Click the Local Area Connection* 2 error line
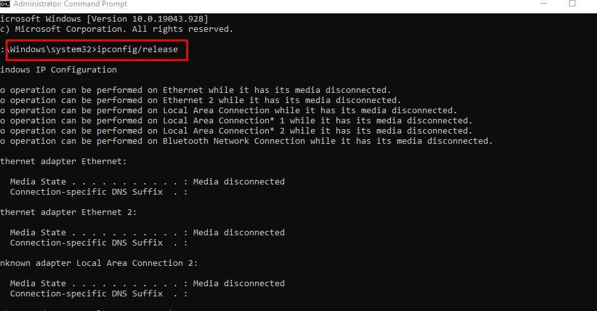597x311 pixels. 237,131
